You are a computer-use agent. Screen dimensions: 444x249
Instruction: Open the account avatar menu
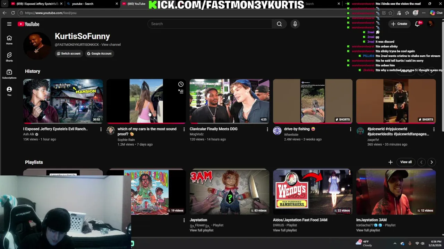431,24
